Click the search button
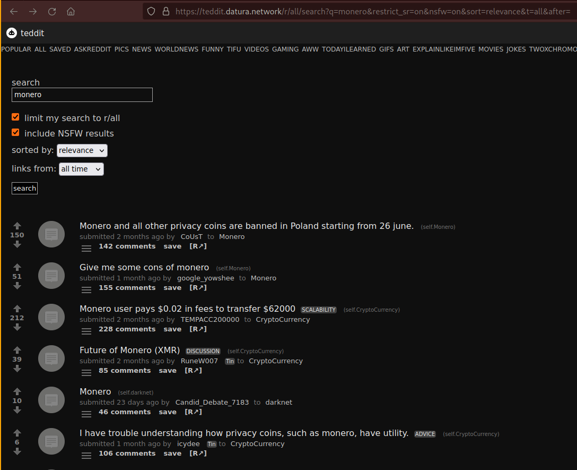577x470 pixels. pos(24,189)
